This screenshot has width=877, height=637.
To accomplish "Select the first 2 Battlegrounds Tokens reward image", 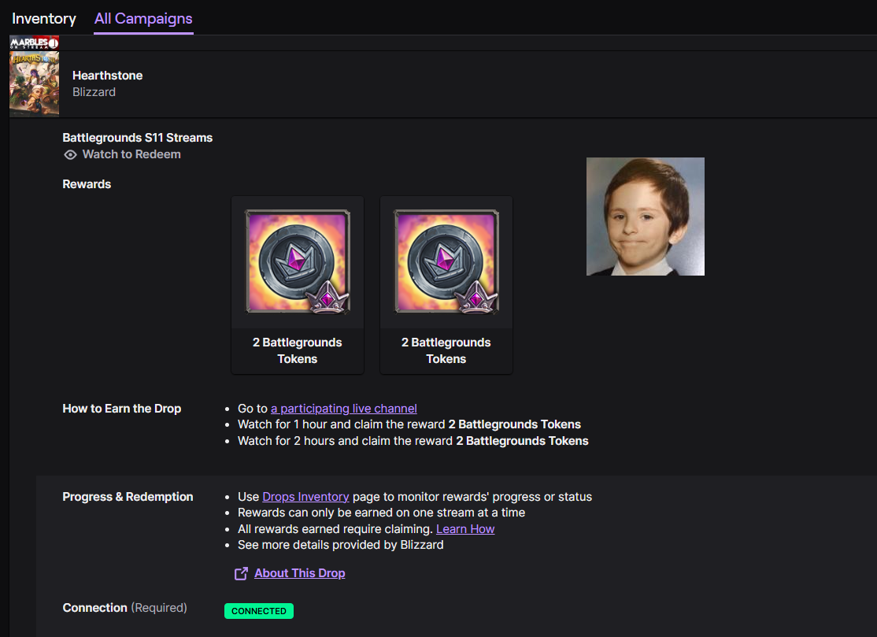I will point(298,261).
